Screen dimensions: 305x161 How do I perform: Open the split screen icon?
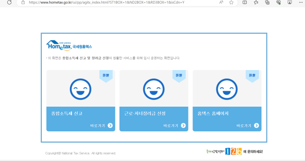pyautogui.click(x=245, y=2)
